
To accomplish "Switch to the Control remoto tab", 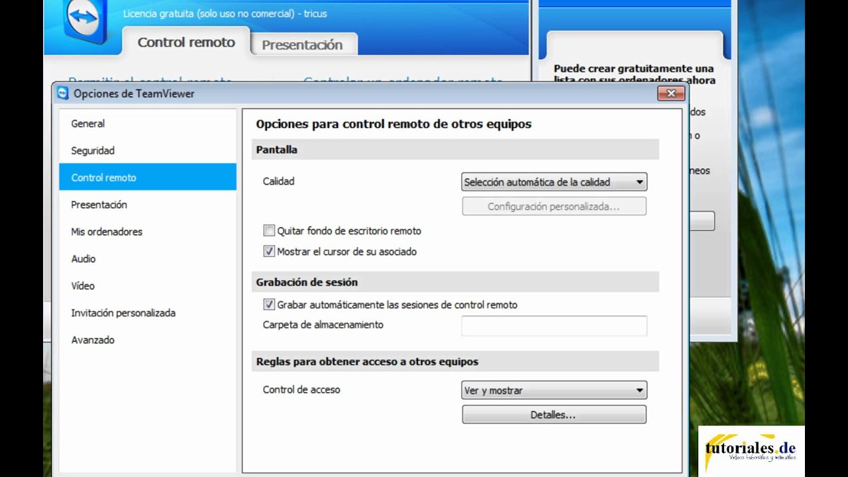I will [186, 42].
